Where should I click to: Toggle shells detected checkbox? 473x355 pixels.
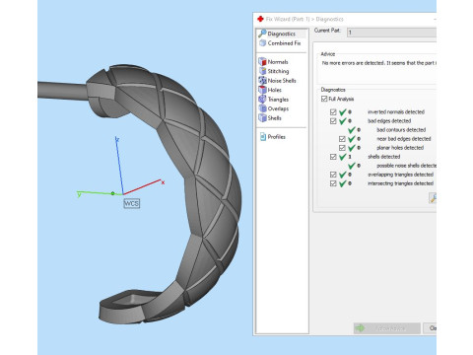(x=333, y=157)
